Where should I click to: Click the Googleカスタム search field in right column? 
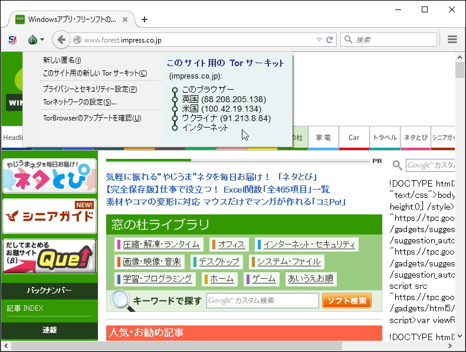[x=431, y=165]
